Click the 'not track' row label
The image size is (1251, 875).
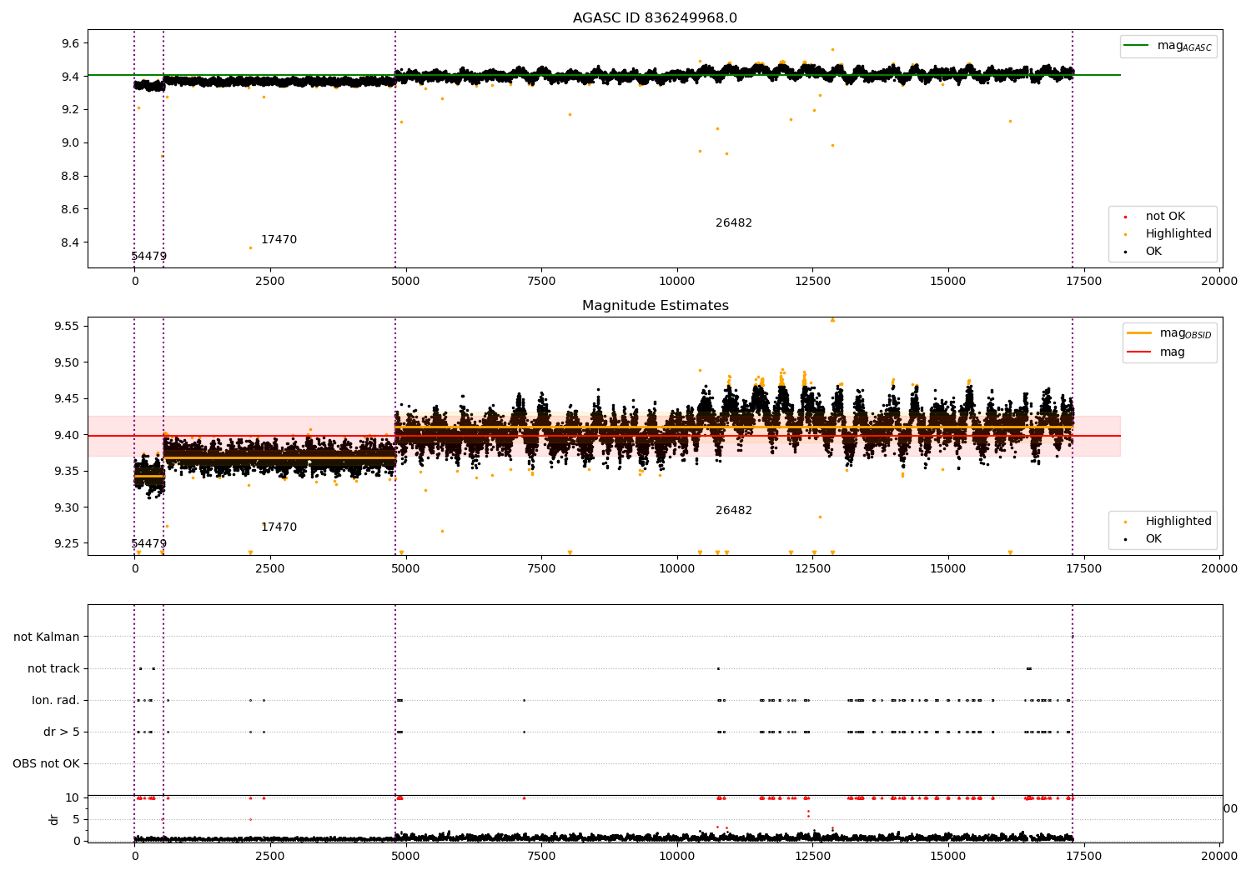(x=53, y=669)
